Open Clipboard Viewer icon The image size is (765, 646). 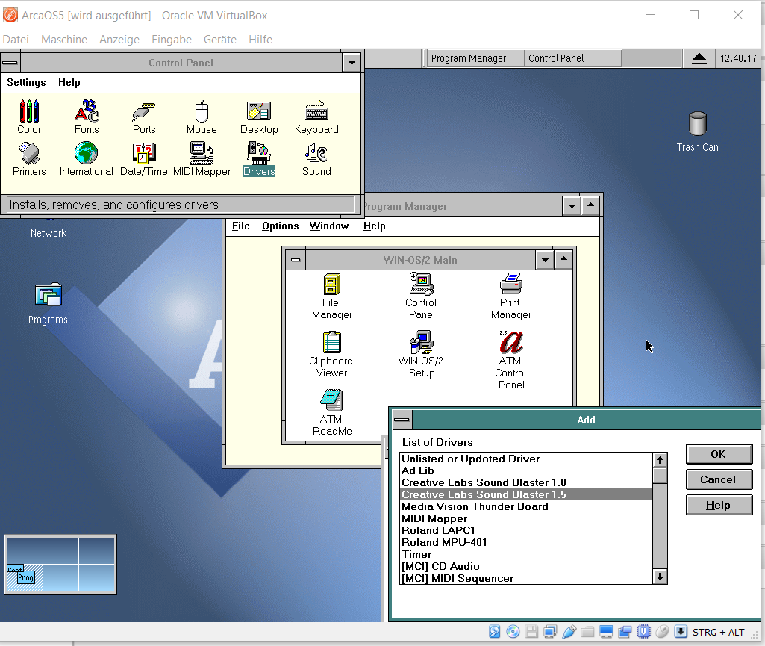coord(331,354)
